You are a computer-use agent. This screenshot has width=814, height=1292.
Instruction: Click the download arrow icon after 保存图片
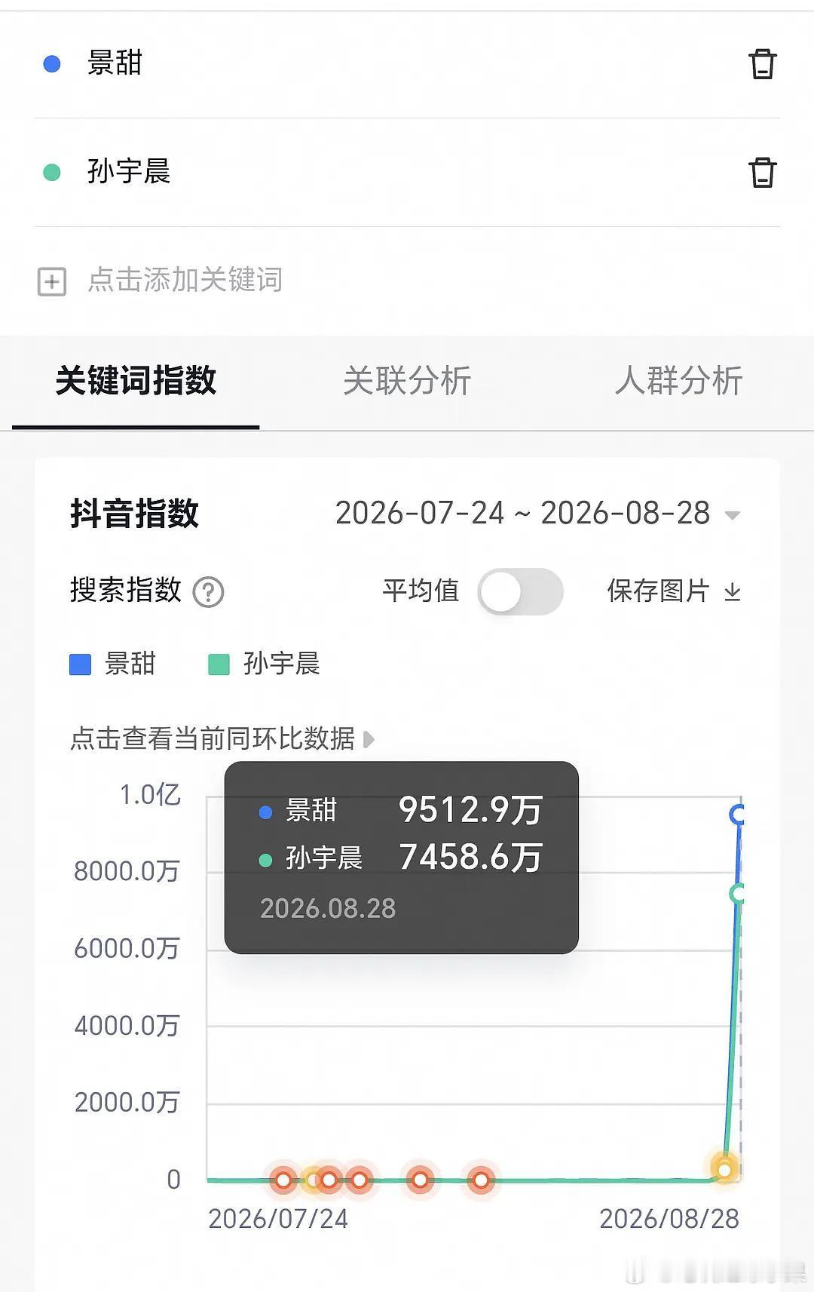coord(732,592)
